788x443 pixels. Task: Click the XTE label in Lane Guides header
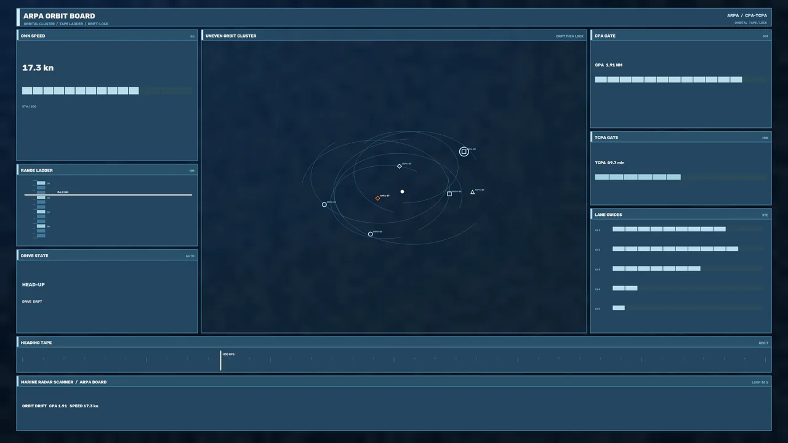click(x=765, y=215)
